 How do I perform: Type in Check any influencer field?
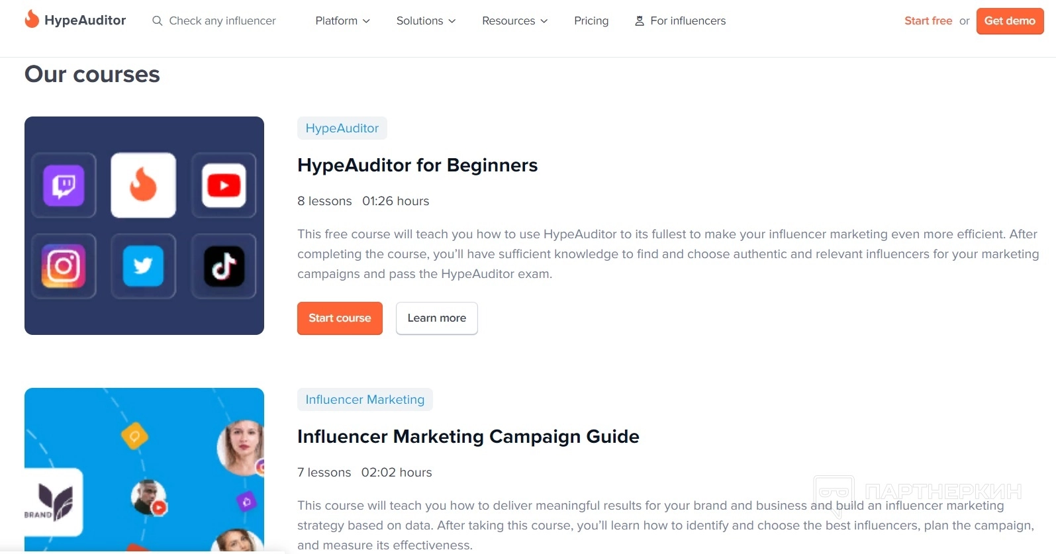tap(222, 21)
